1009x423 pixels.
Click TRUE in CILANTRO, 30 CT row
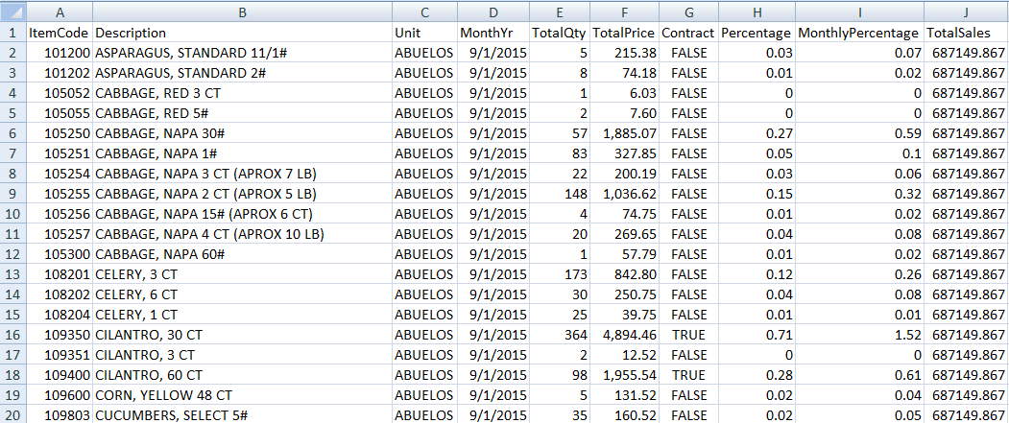point(688,335)
